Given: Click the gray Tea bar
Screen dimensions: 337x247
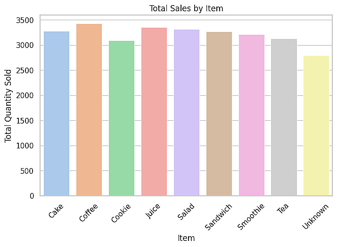Looking at the screenshot, I should (284, 117).
